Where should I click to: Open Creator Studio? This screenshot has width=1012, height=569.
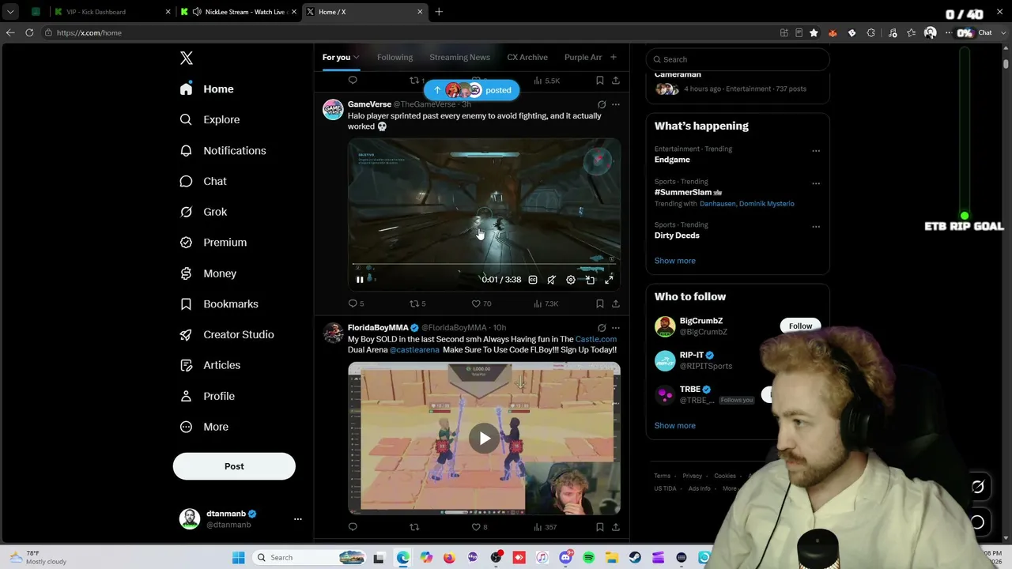pos(227,334)
